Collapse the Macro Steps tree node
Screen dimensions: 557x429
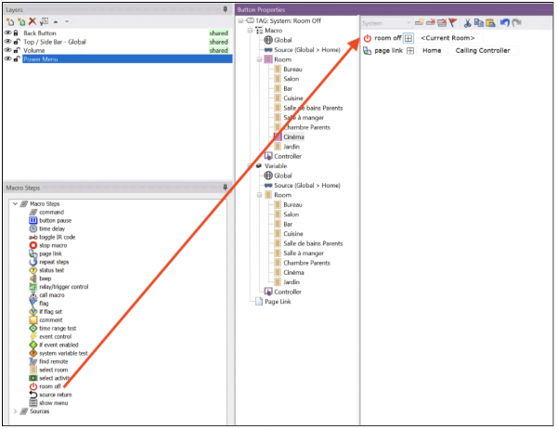click(13, 203)
